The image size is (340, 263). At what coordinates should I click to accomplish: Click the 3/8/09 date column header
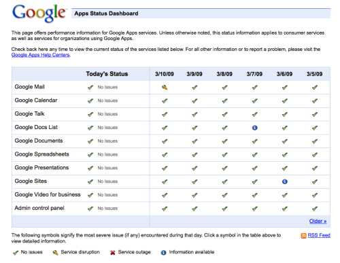tap(224, 74)
